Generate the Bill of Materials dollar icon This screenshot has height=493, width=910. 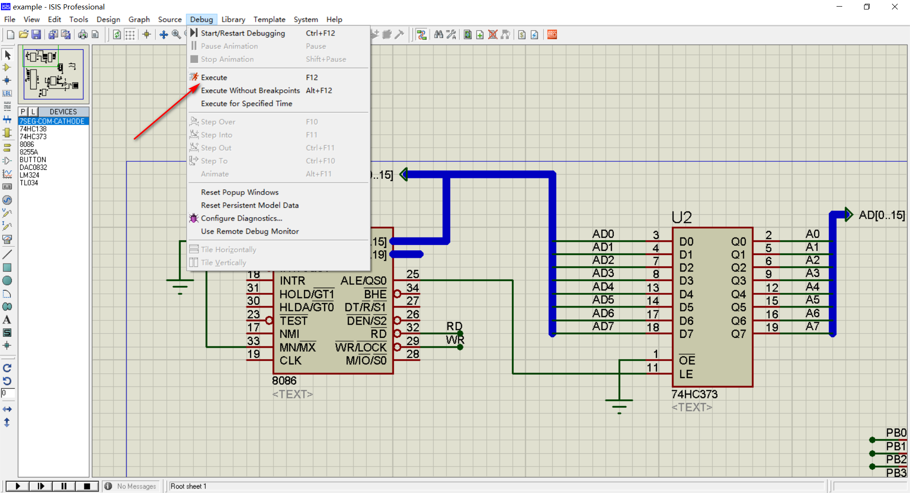(522, 35)
